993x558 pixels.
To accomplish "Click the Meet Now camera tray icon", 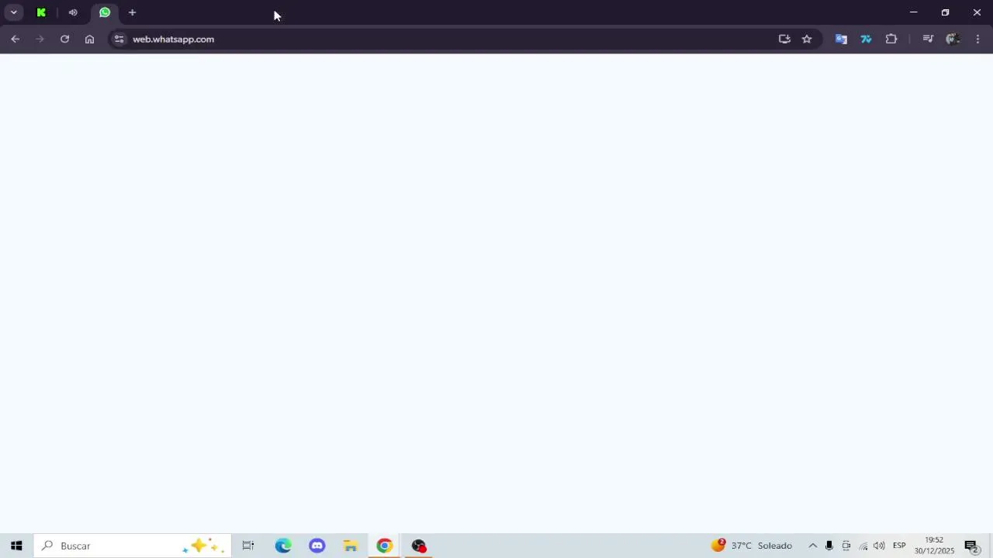I will tap(846, 546).
